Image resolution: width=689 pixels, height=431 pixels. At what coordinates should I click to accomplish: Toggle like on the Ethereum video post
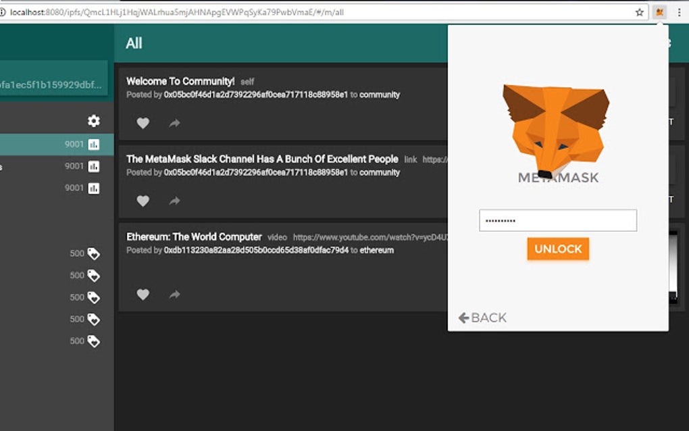143,295
